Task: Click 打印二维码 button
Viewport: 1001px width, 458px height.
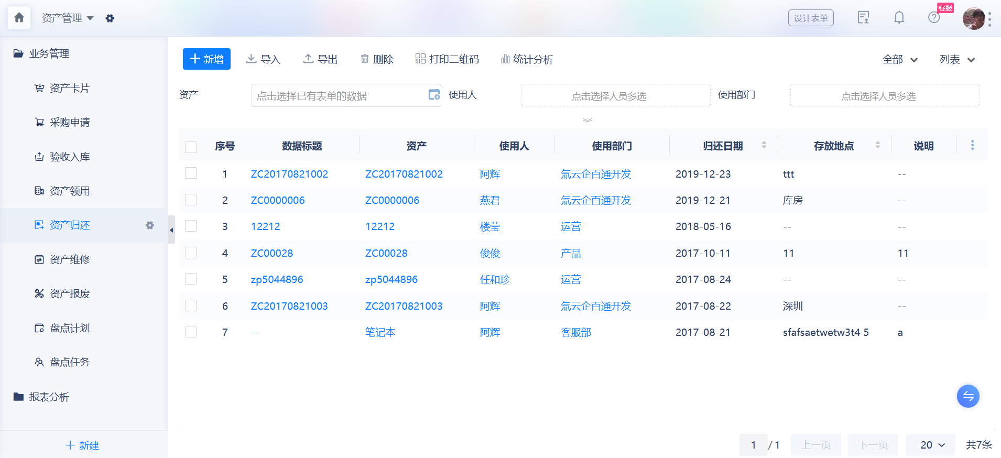Action: click(447, 59)
